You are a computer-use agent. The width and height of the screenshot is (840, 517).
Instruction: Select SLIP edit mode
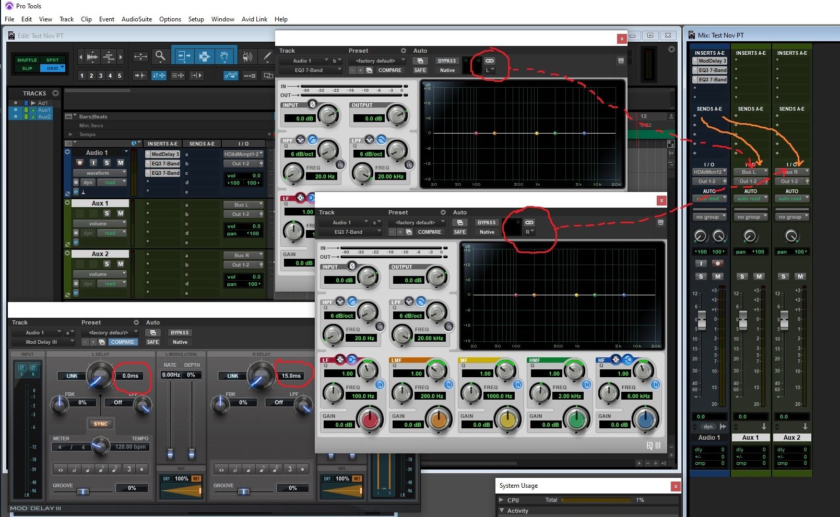(27, 68)
